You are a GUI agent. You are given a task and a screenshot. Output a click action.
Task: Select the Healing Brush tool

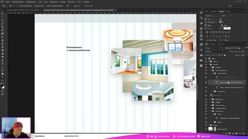click(x=2, y=34)
